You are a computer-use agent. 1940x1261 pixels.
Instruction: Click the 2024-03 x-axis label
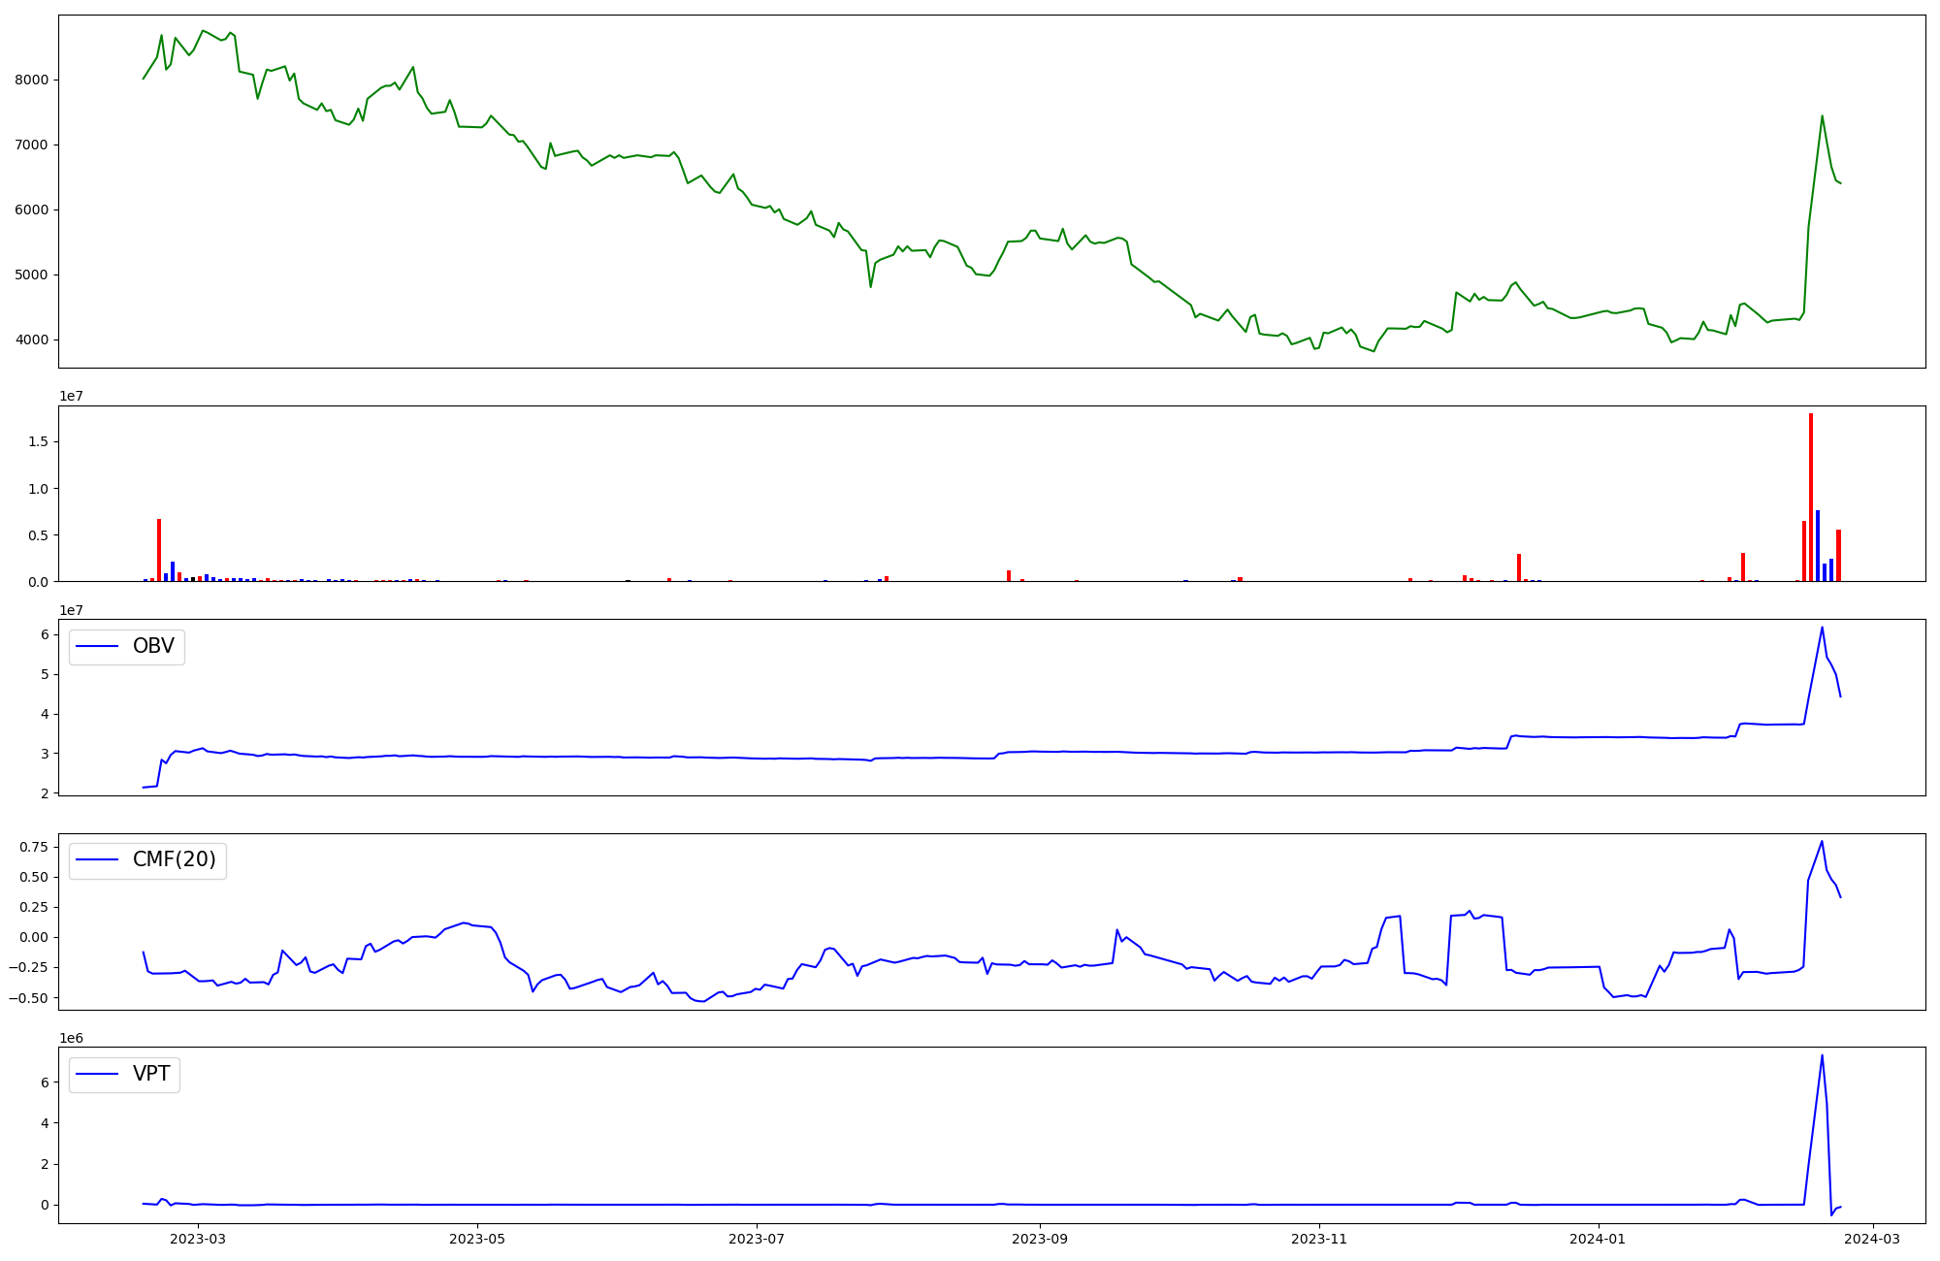pyautogui.click(x=1872, y=1239)
